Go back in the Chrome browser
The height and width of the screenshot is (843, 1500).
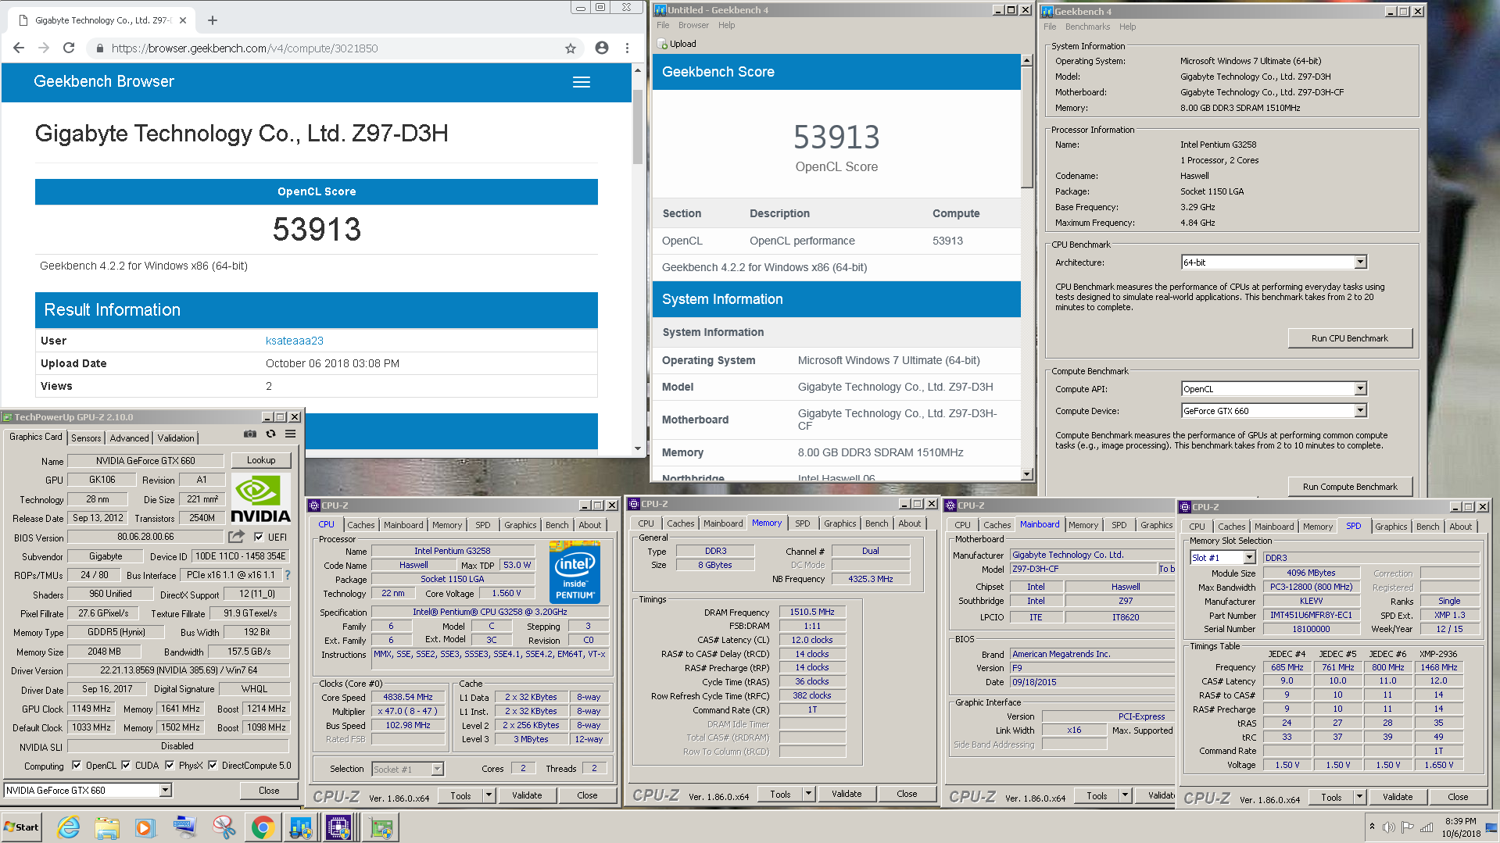pyautogui.click(x=19, y=48)
